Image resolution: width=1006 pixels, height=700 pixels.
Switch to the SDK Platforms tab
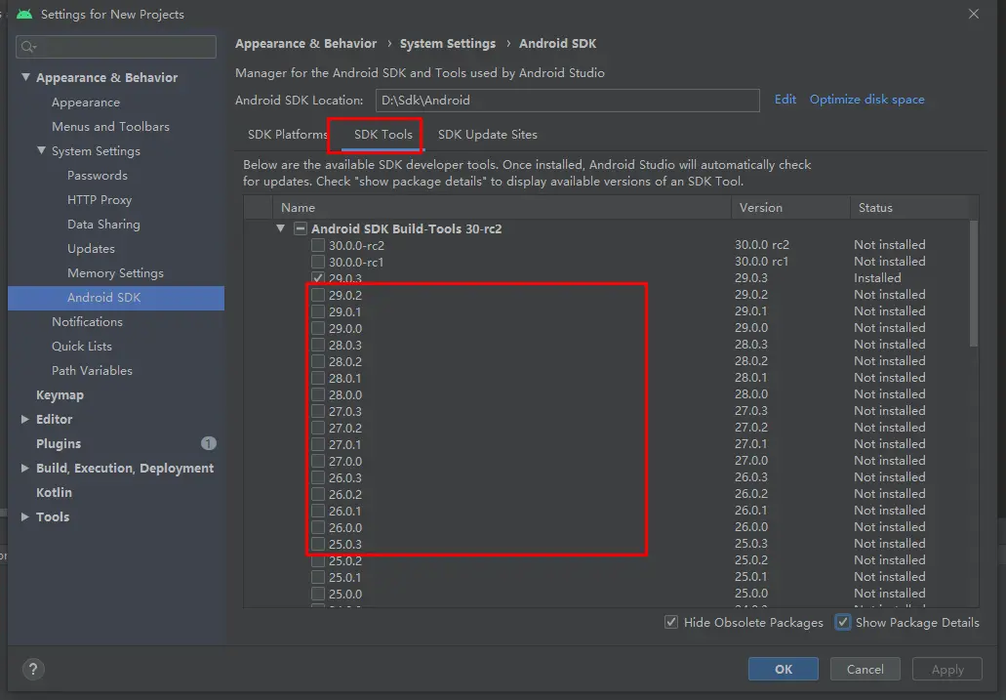pyautogui.click(x=287, y=134)
